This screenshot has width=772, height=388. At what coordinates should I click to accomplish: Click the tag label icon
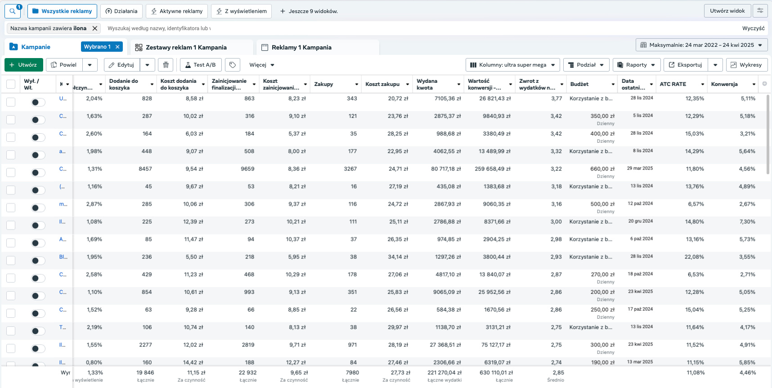tap(233, 65)
